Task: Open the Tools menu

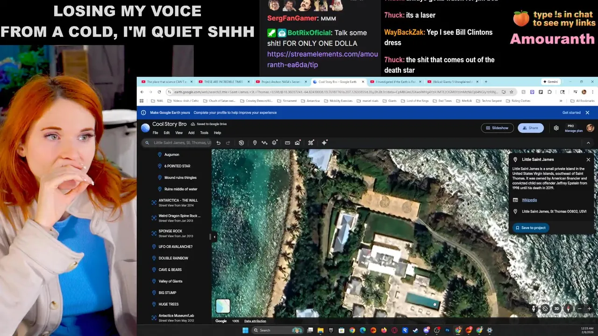Action: (204, 133)
